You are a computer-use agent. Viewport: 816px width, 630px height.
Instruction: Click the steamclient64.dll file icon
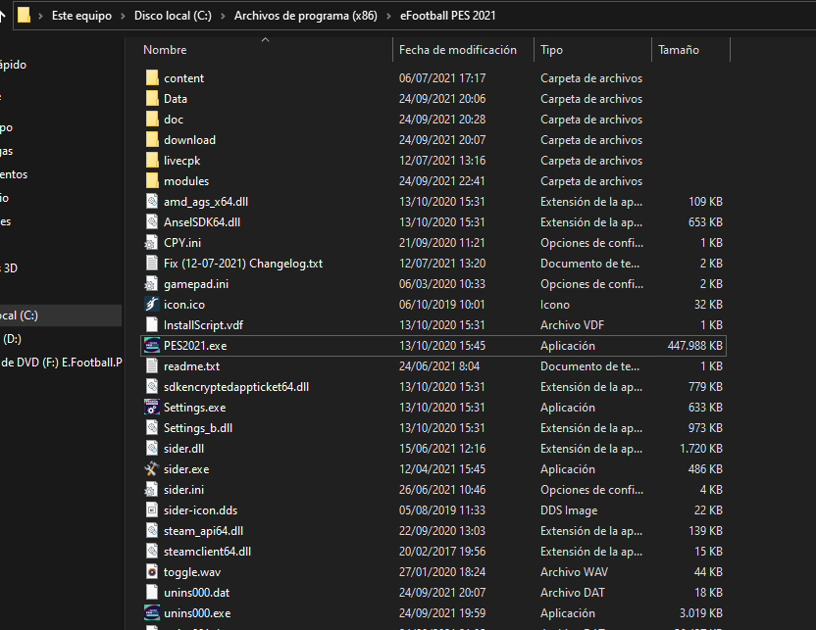[152, 551]
